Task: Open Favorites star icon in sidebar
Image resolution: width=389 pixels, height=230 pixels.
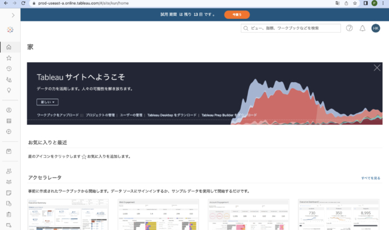Action: [9, 58]
